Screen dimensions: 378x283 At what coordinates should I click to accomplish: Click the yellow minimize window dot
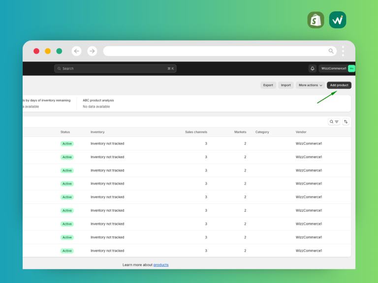[x=48, y=51]
